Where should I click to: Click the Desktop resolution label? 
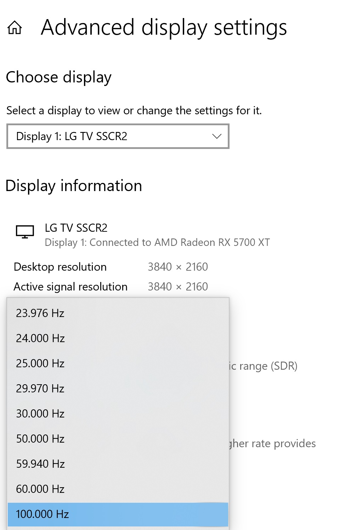click(x=60, y=267)
